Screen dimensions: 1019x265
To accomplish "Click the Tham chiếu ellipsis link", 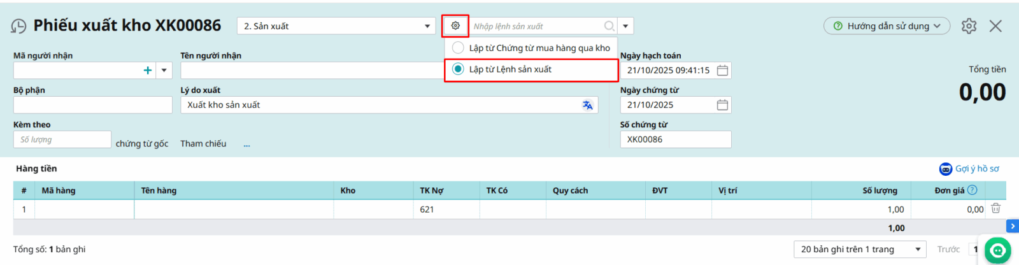I will pos(246,145).
